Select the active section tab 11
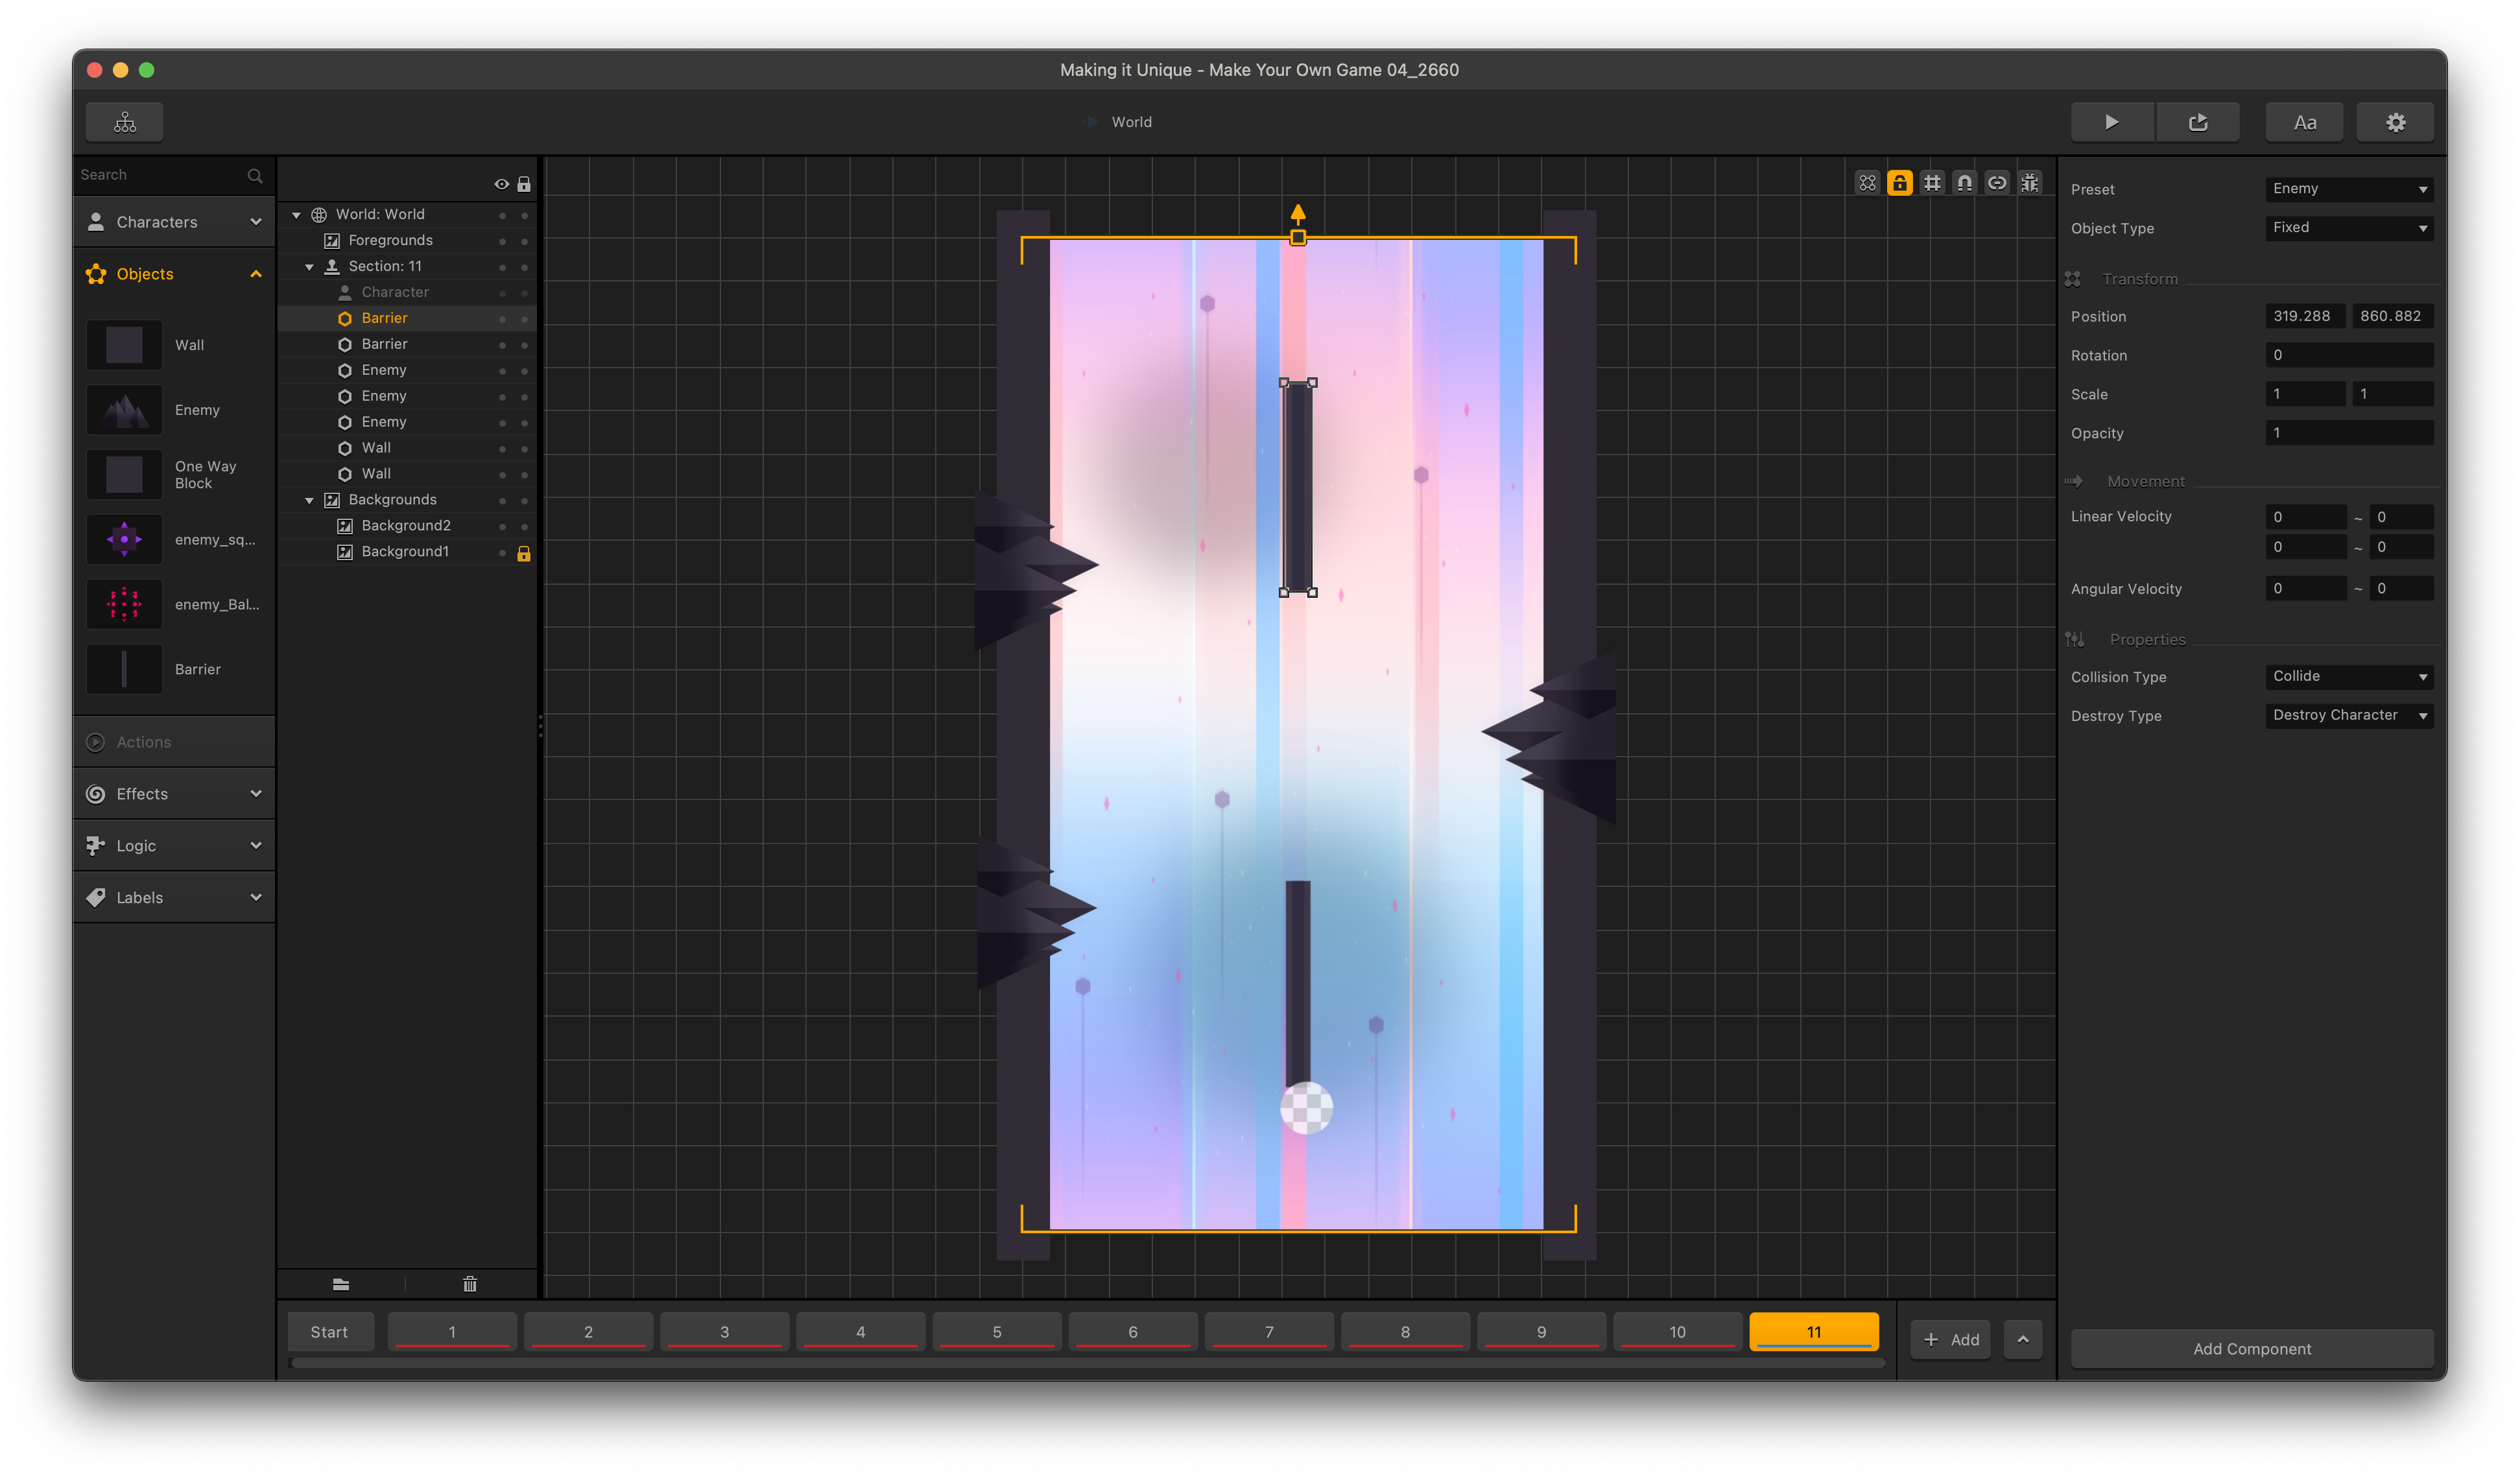The height and width of the screenshot is (1477, 2520). click(1814, 1333)
